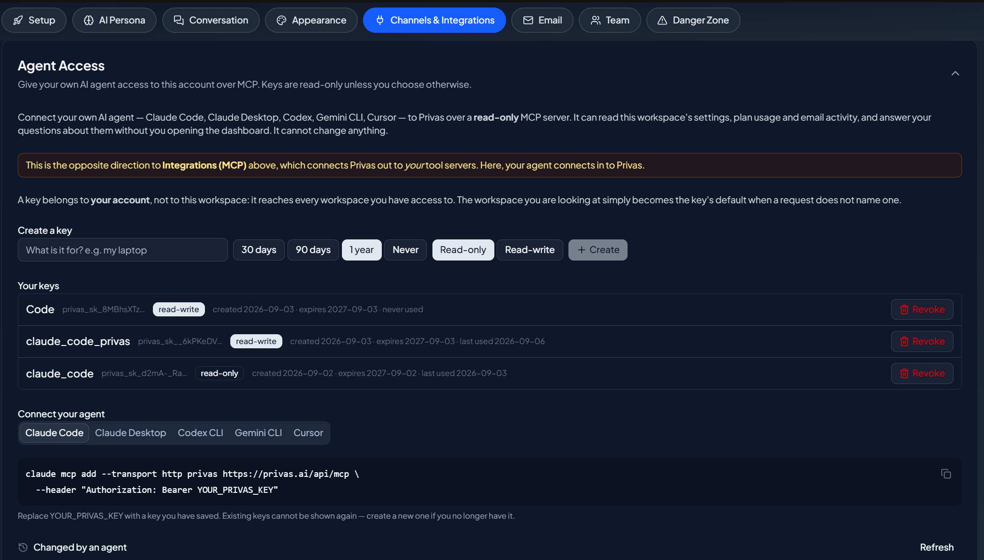
Task: Set key expiry to Never
Action: click(x=406, y=250)
